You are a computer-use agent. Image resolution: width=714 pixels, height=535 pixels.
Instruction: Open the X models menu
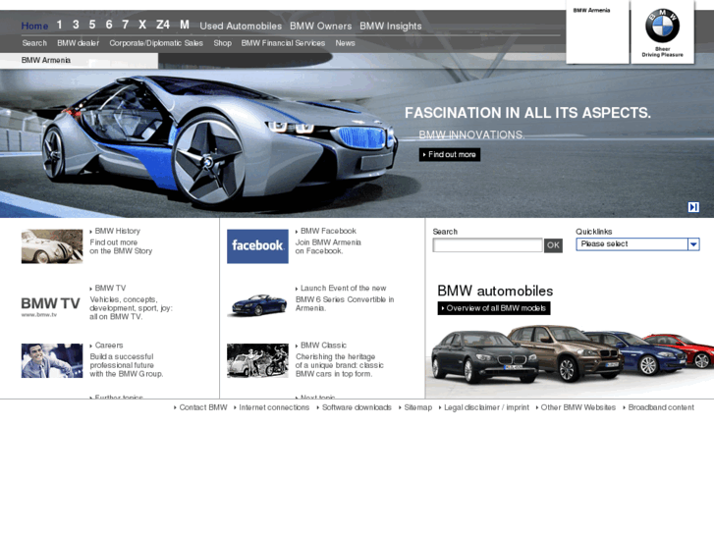click(x=142, y=25)
